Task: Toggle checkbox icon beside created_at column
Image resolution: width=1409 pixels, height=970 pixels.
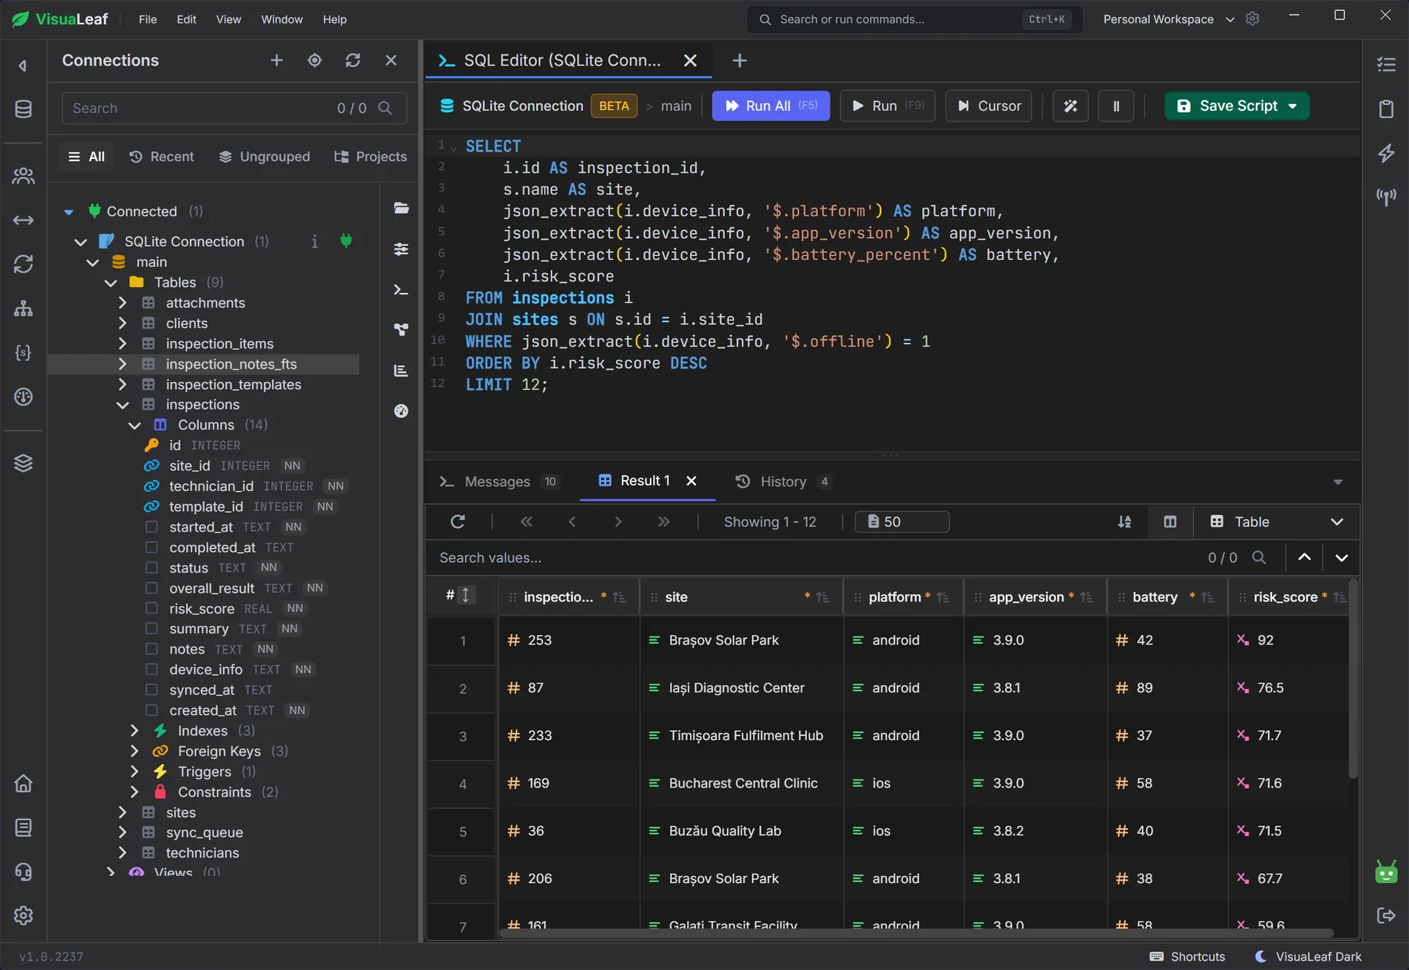Action: (152, 710)
